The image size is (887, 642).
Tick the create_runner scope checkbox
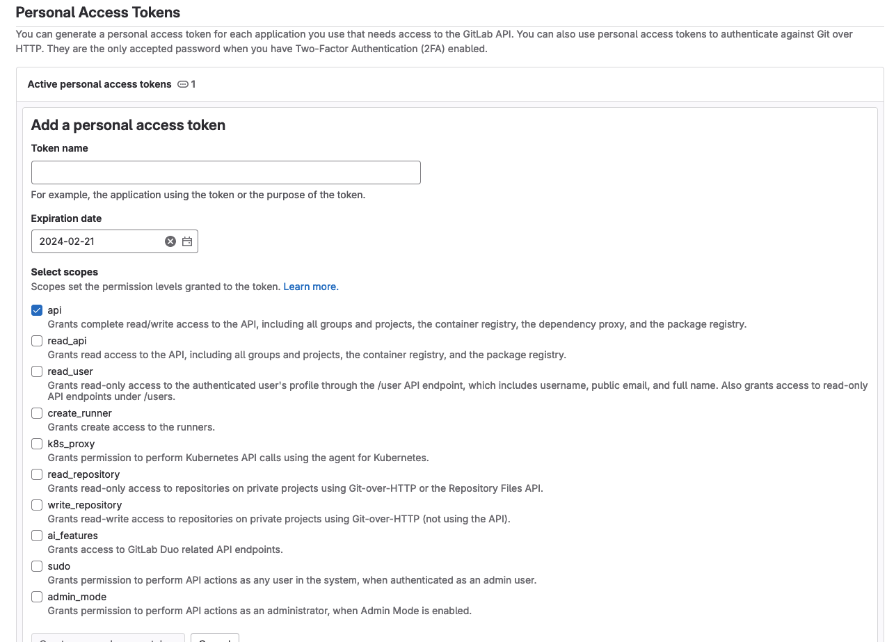tap(37, 413)
